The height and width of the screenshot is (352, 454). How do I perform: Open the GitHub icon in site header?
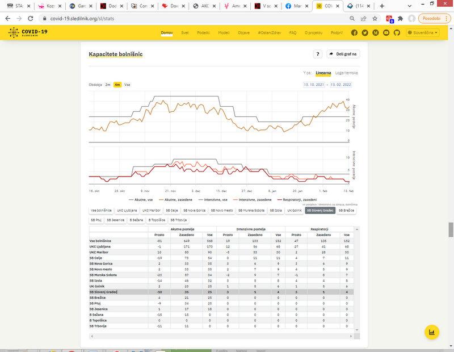coord(397,33)
